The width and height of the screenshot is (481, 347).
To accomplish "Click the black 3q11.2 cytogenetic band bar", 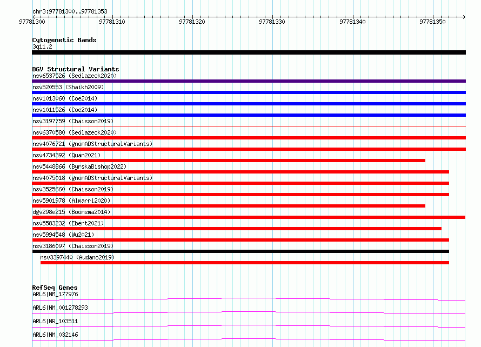I will pos(249,52).
